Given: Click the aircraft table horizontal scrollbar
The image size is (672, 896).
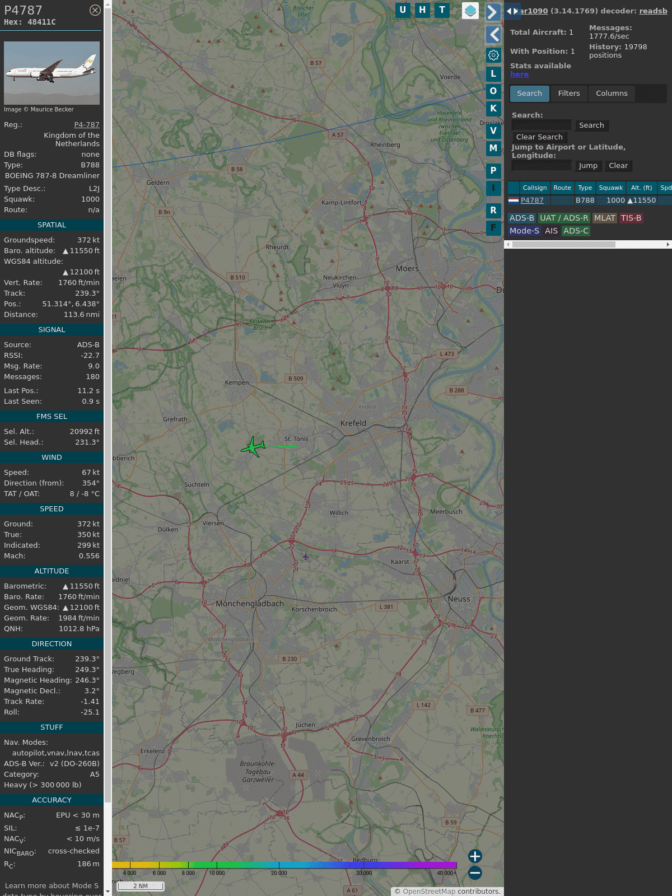Looking at the screenshot, I should pyautogui.click(x=563, y=244).
